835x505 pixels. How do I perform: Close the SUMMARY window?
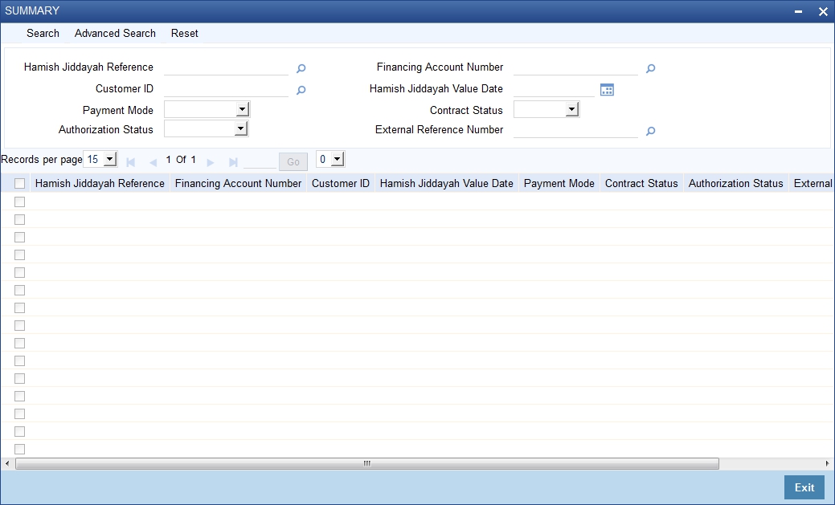tap(823, 11)
